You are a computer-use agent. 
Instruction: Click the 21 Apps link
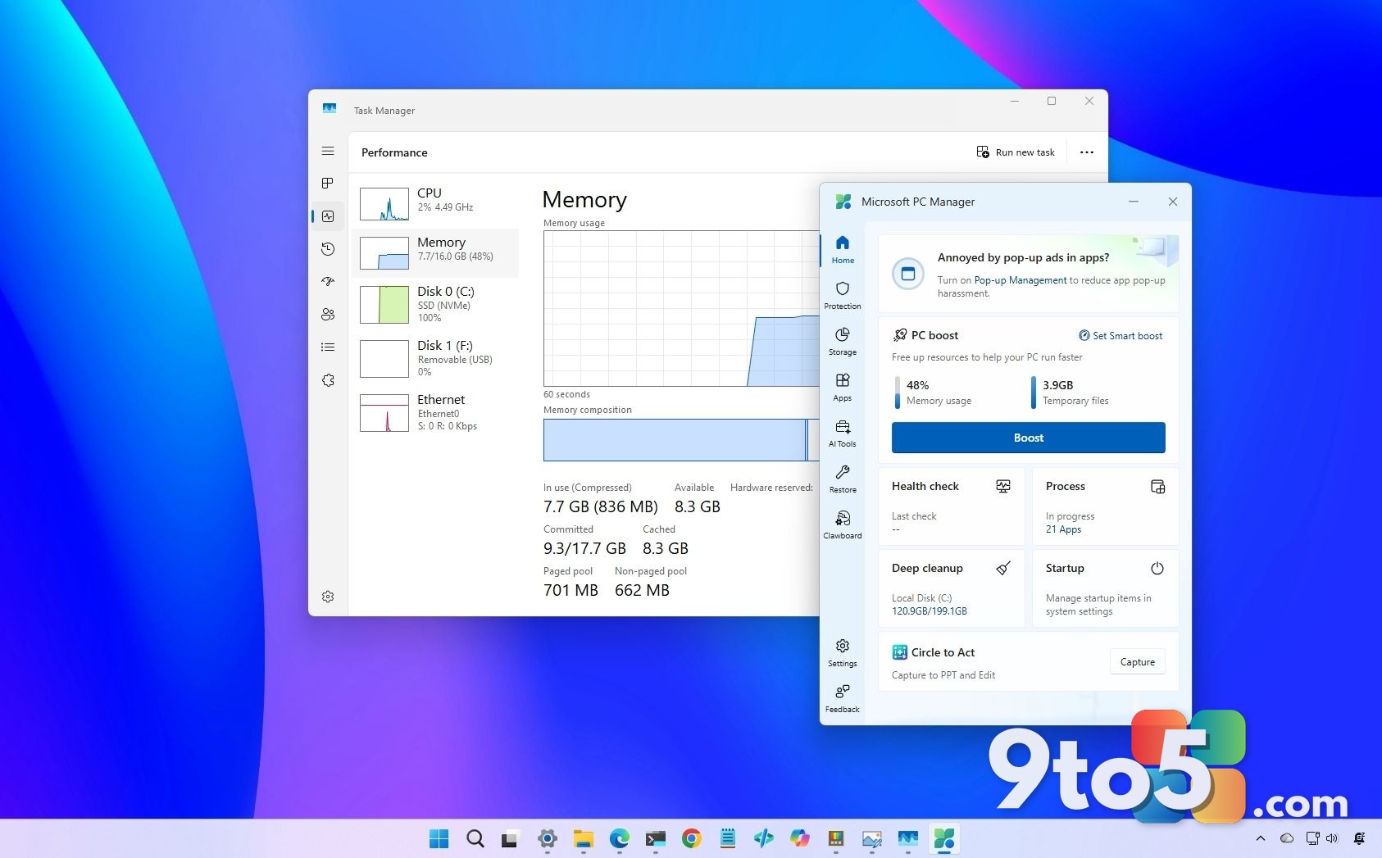click(1063, 529)
